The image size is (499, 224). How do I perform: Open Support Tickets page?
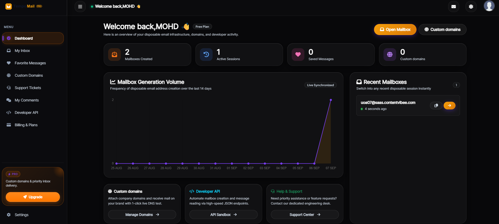33,88
